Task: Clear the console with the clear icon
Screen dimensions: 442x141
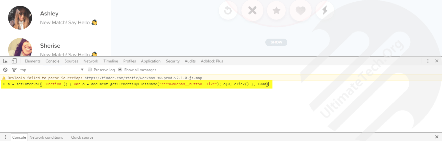Action: [5, 70]
